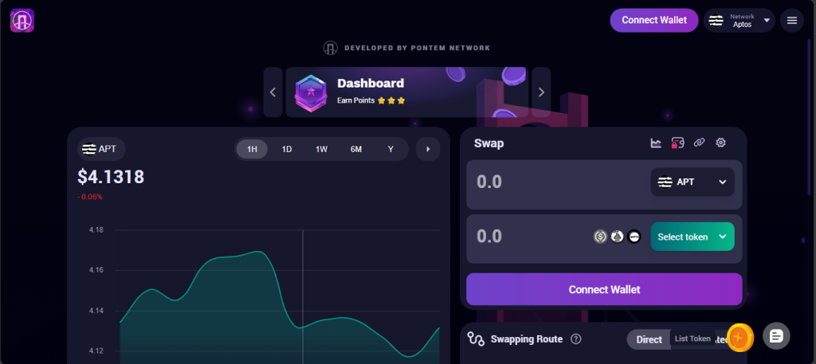
Task: Click the chart view icon in Swap panel
Action: point(656,143)
